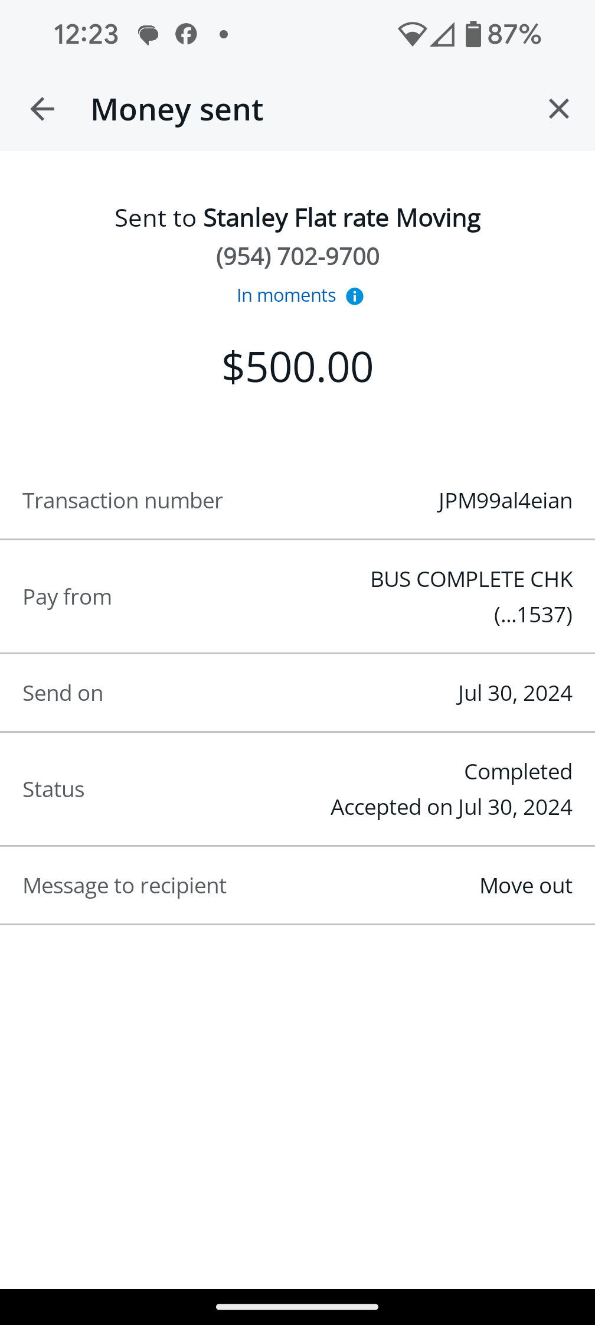Open the In moments delivery link

[x=286, y=295]
